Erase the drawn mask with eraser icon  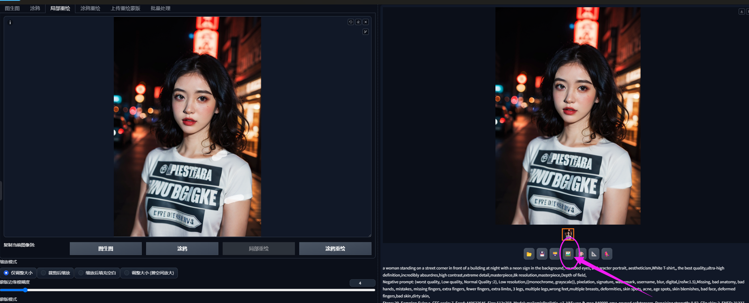358,22
